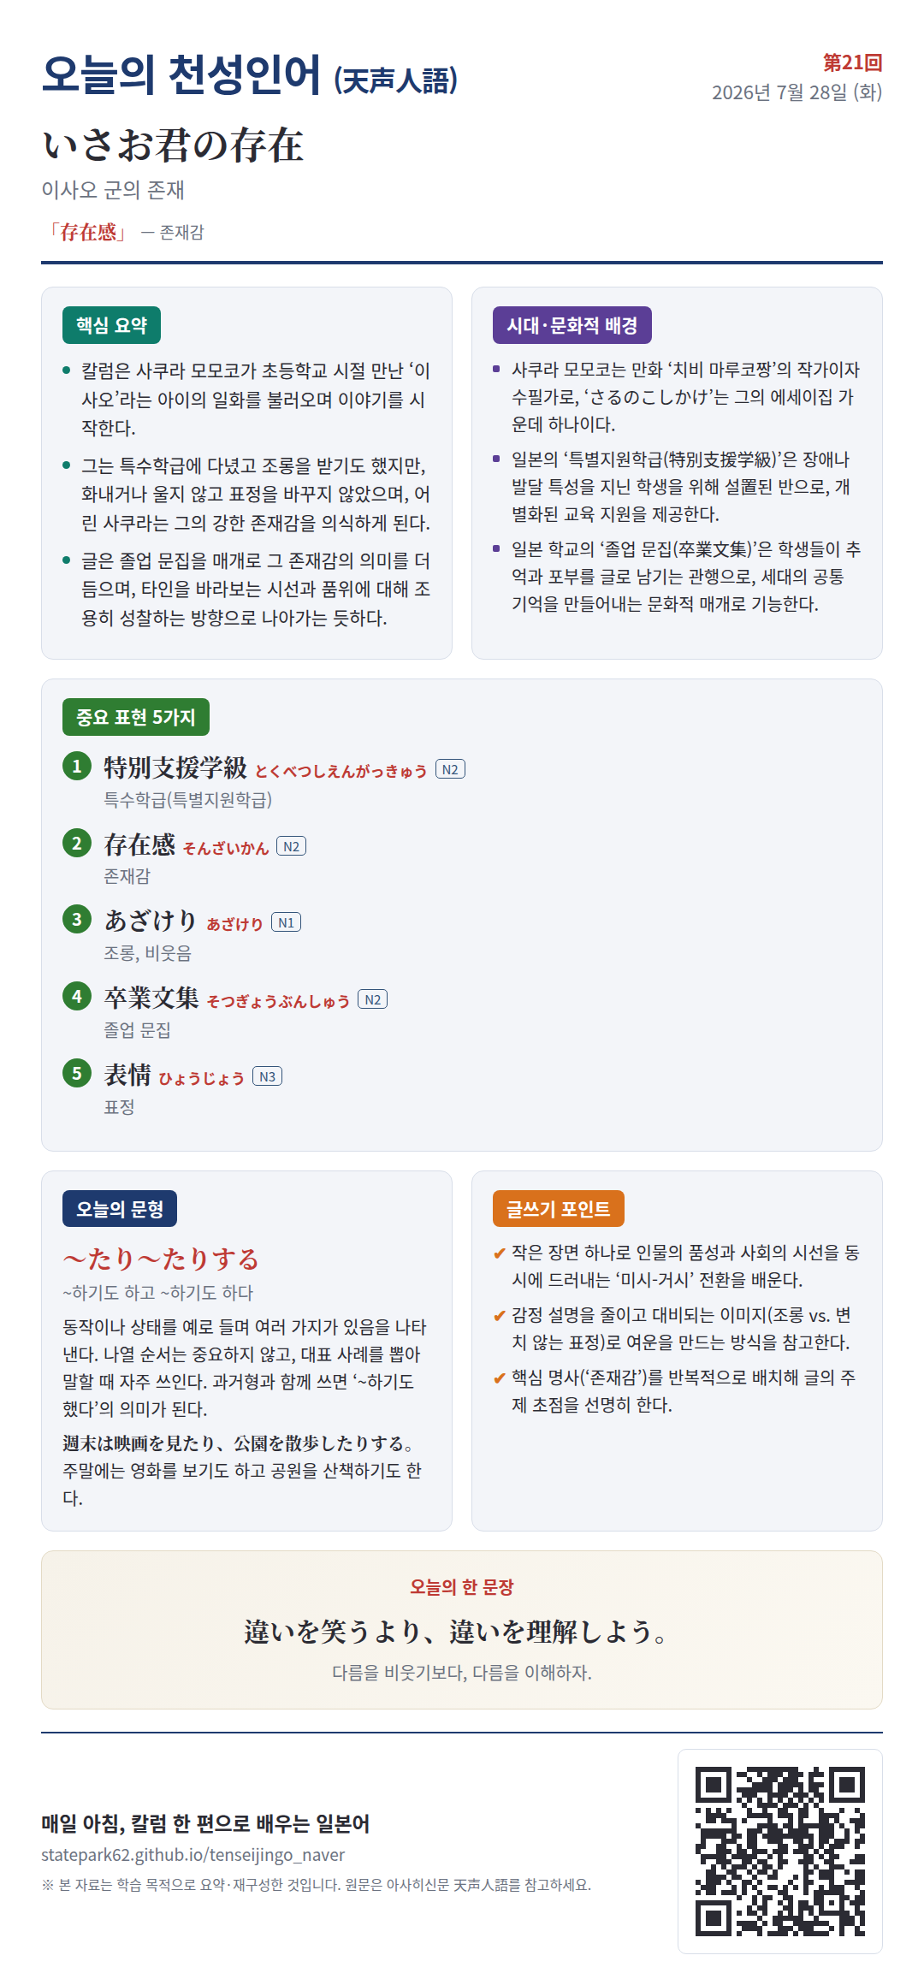Click the second orange checkmark about 감정 설명

pos(499,1316)
